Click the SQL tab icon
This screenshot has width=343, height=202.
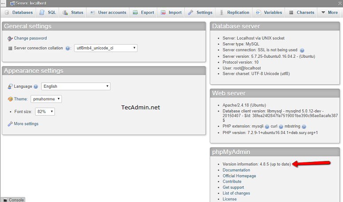pyautogui.click(x=42, y=12)
